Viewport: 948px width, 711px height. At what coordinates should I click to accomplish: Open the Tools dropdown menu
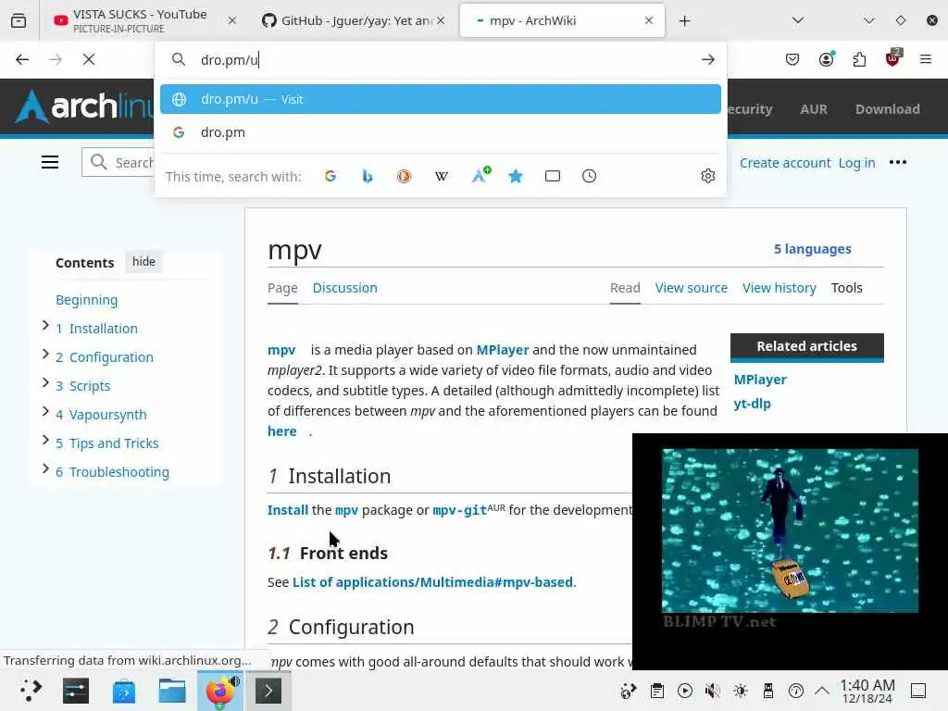[846, 288]
